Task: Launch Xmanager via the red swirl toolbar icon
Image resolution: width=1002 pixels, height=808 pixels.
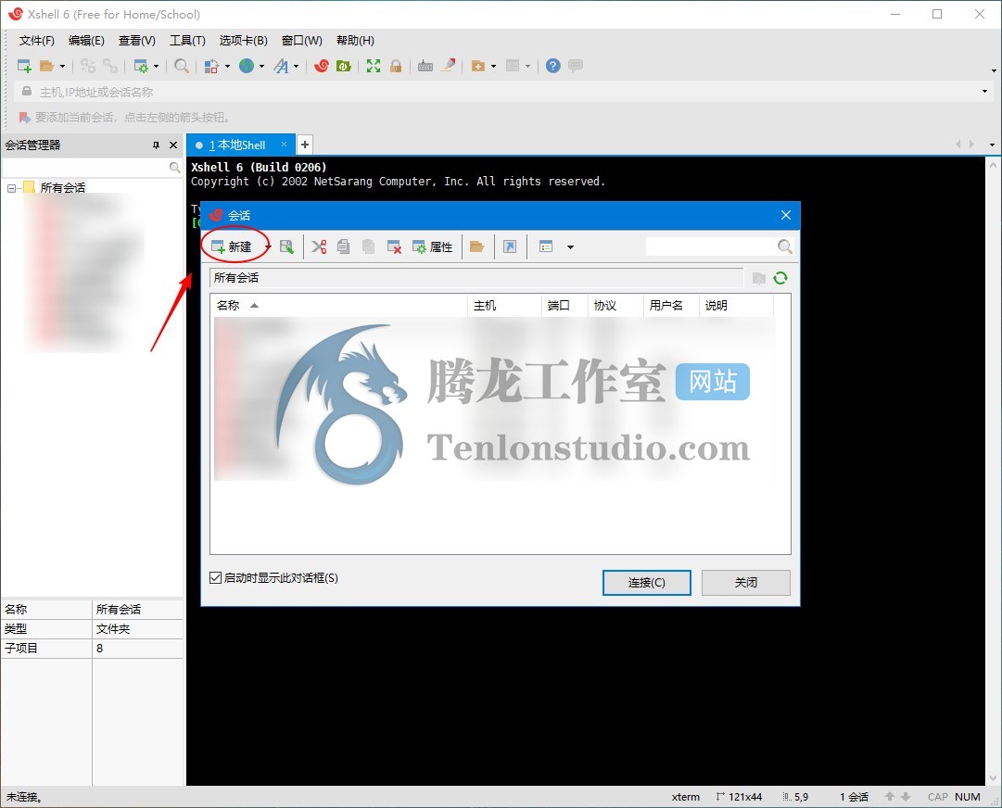Action: coord(322,66)
